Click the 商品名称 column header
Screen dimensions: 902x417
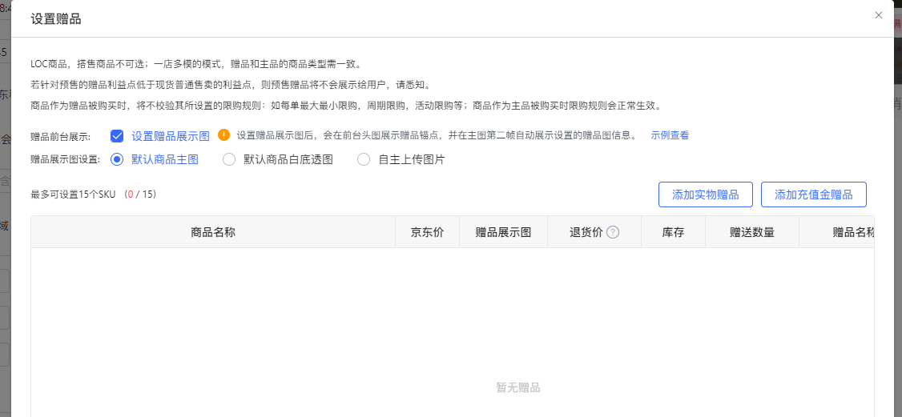tap(213, 232)
